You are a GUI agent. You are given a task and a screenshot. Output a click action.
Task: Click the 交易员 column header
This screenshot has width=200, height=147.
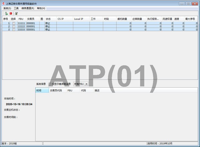[x=33, y=19]
